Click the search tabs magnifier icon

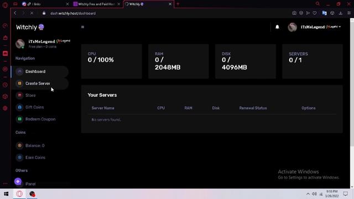click(317, 4)
